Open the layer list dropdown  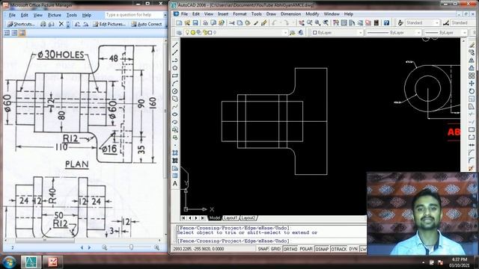(x=285, y=32)
